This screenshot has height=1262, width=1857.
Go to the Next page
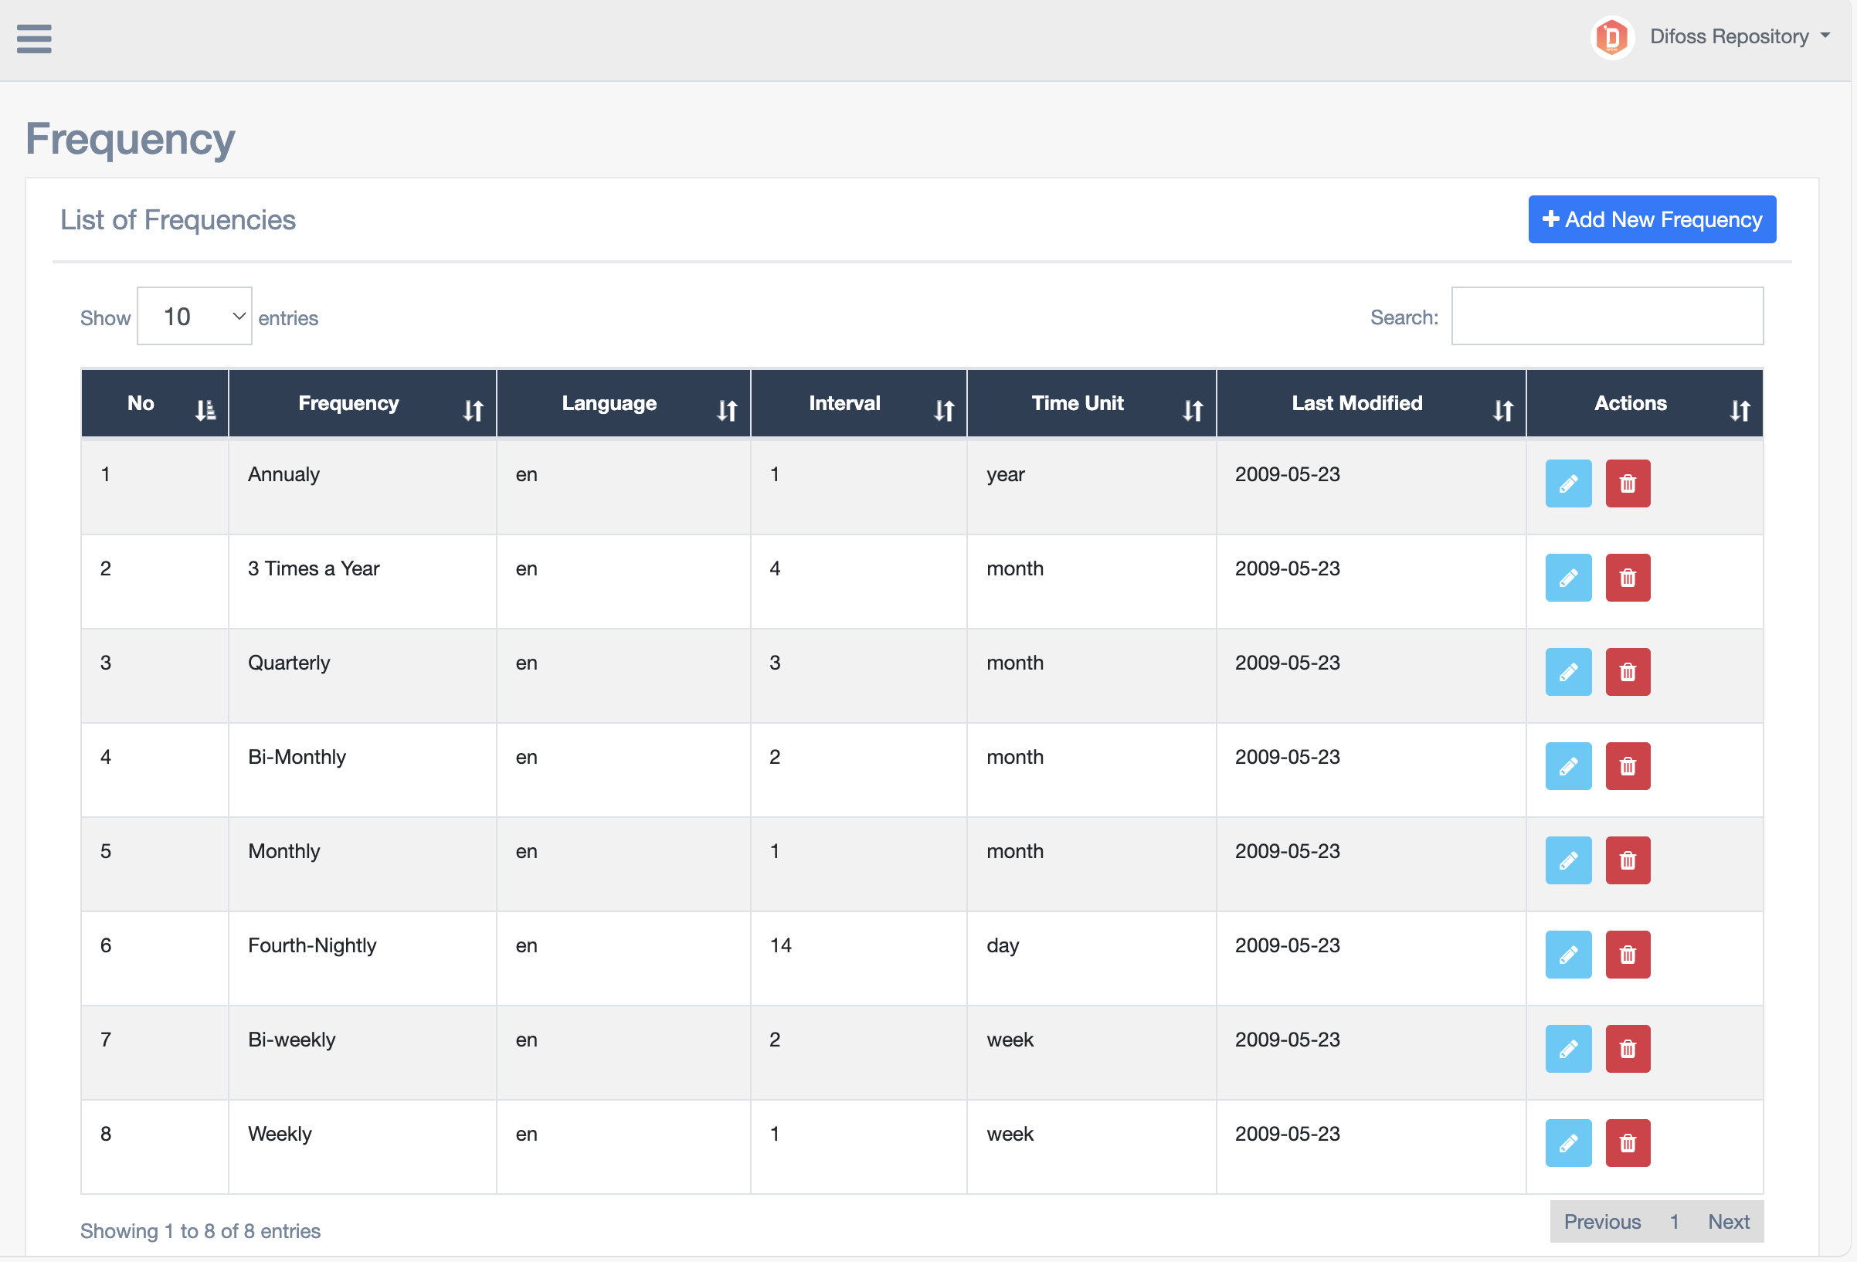(x=1727, y=1221)
